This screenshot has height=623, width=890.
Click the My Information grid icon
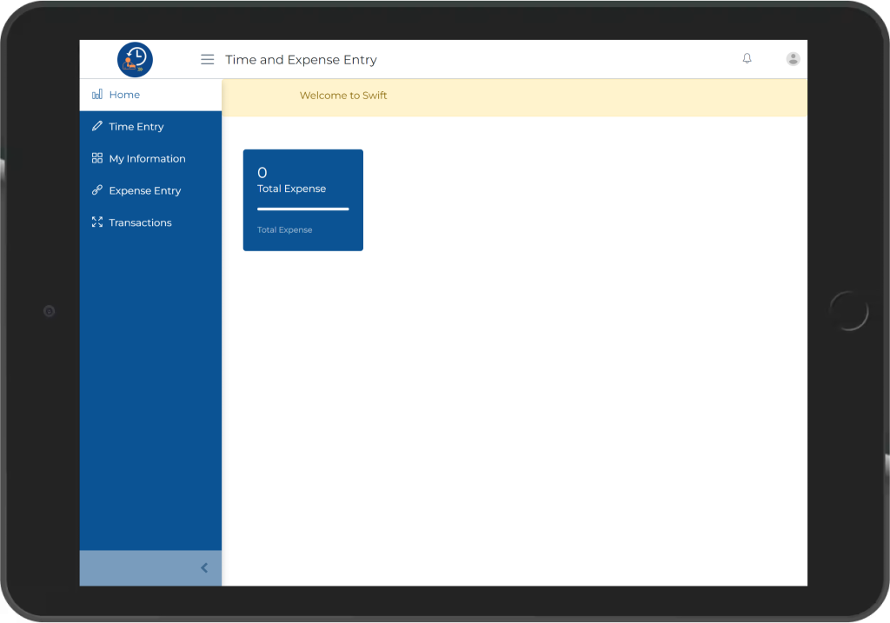pos(97,159)
